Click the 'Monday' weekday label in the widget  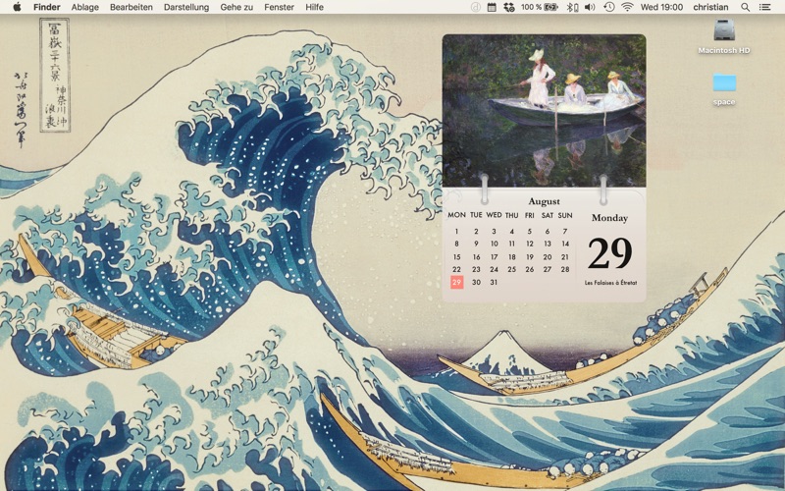[609, 218]
